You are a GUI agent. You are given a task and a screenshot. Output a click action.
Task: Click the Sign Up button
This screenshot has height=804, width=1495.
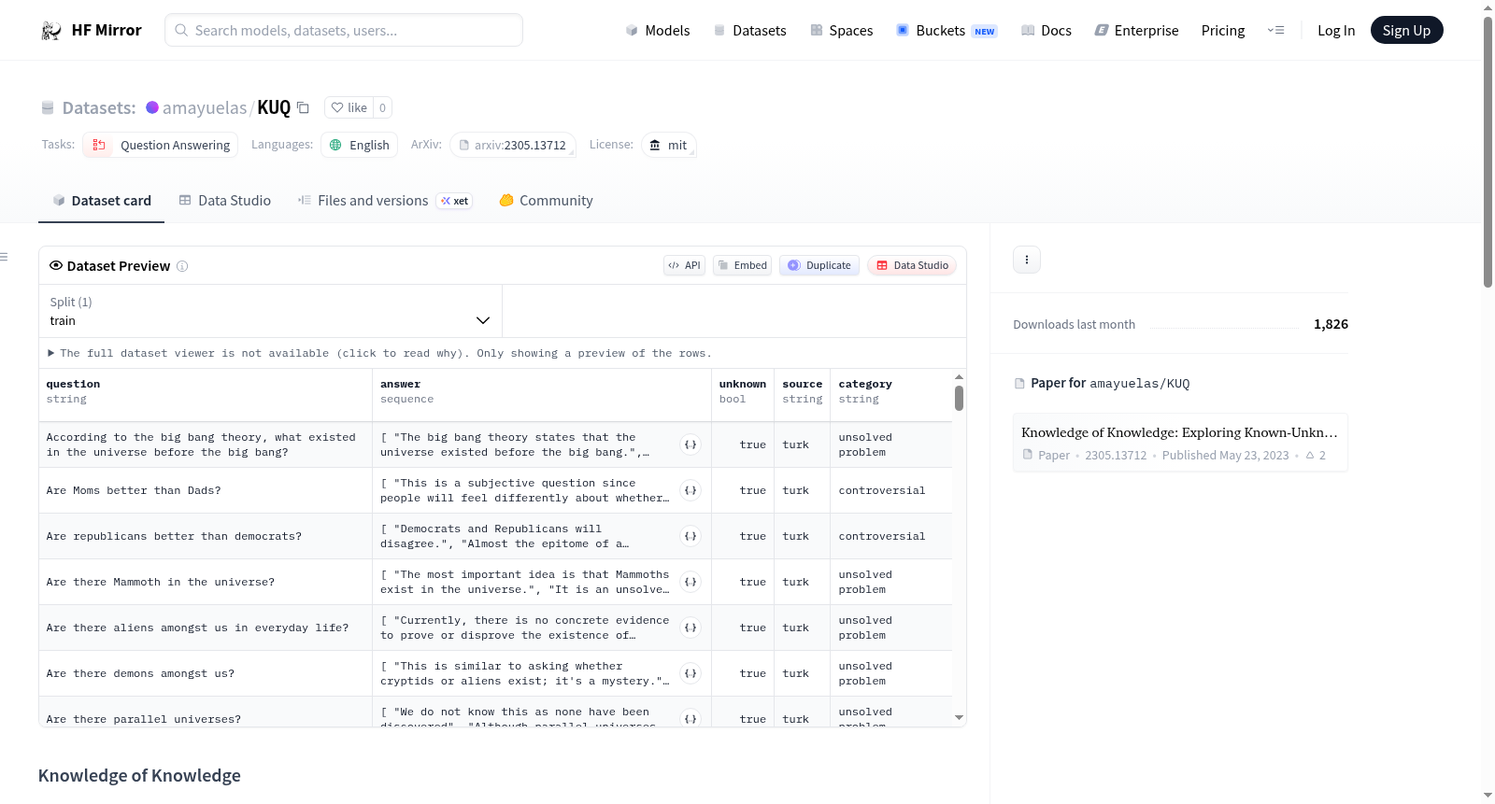[1406, 30]
